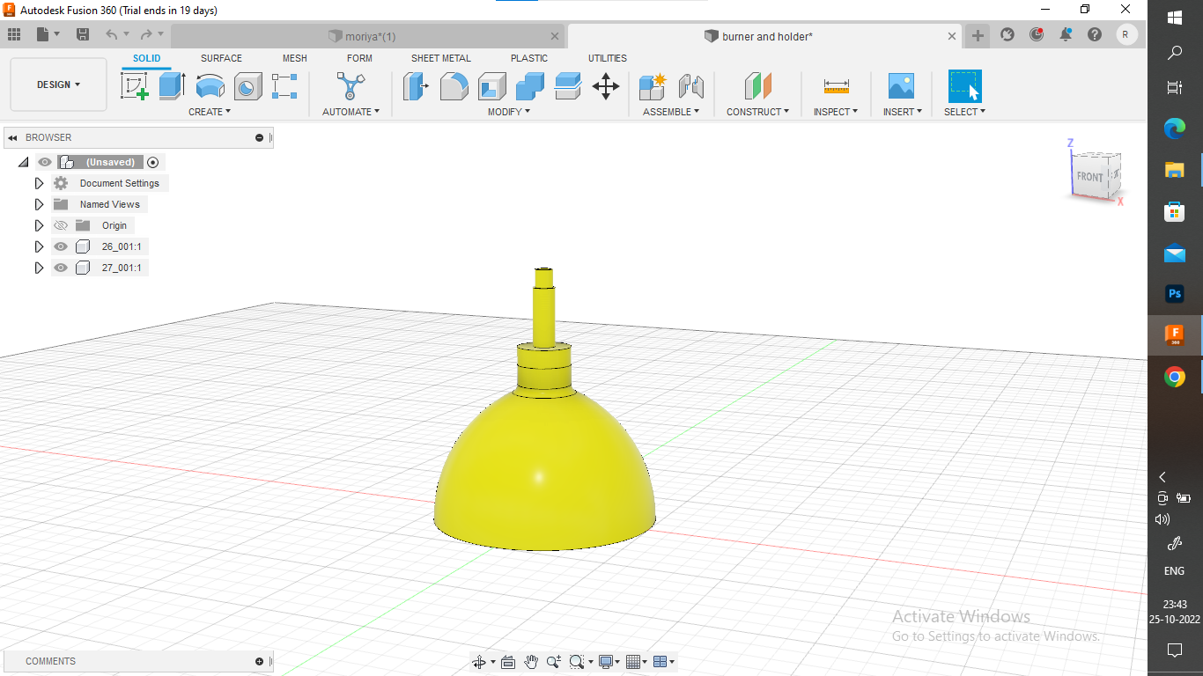Open the CONSTRUCT dropdown menu
Viewport: 1203px width, 676px height.
(757, 112)
